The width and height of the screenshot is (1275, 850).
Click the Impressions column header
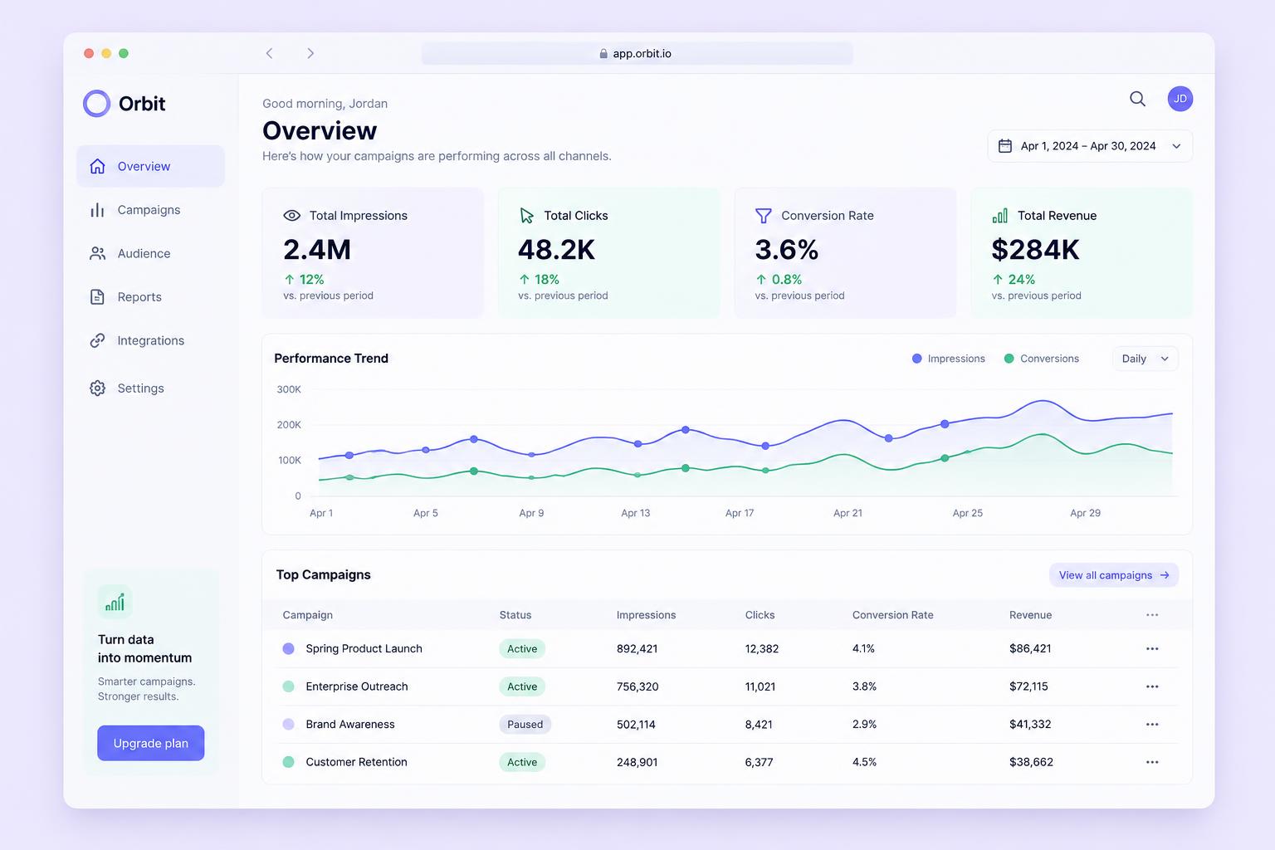point(646,615)
